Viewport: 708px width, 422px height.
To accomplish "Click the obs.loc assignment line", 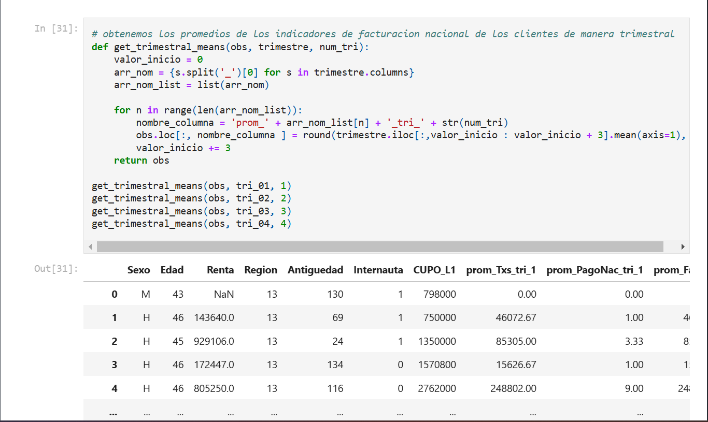I will click(x=412, y=136).
